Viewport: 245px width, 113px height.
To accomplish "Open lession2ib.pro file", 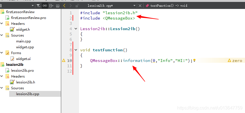I will (x=23, y=71).
